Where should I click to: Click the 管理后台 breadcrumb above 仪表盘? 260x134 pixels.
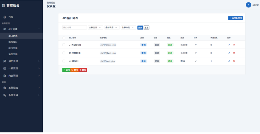[x=51, y=3]
